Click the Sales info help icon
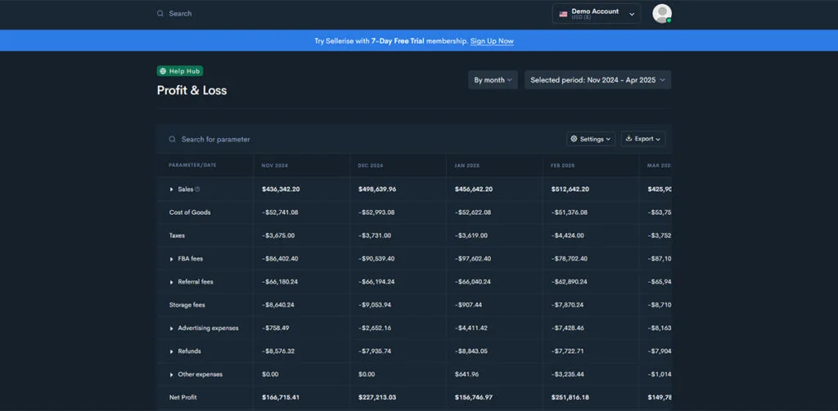 198,189
